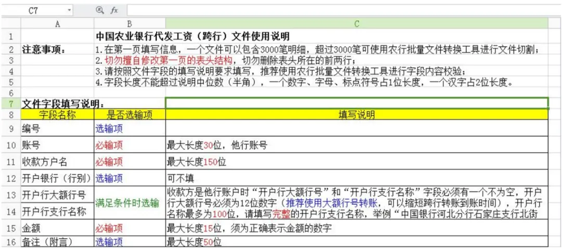Click yellow header cell 字段名称
The width and height of the screenshot is (562, 248).
coord(57,114)
